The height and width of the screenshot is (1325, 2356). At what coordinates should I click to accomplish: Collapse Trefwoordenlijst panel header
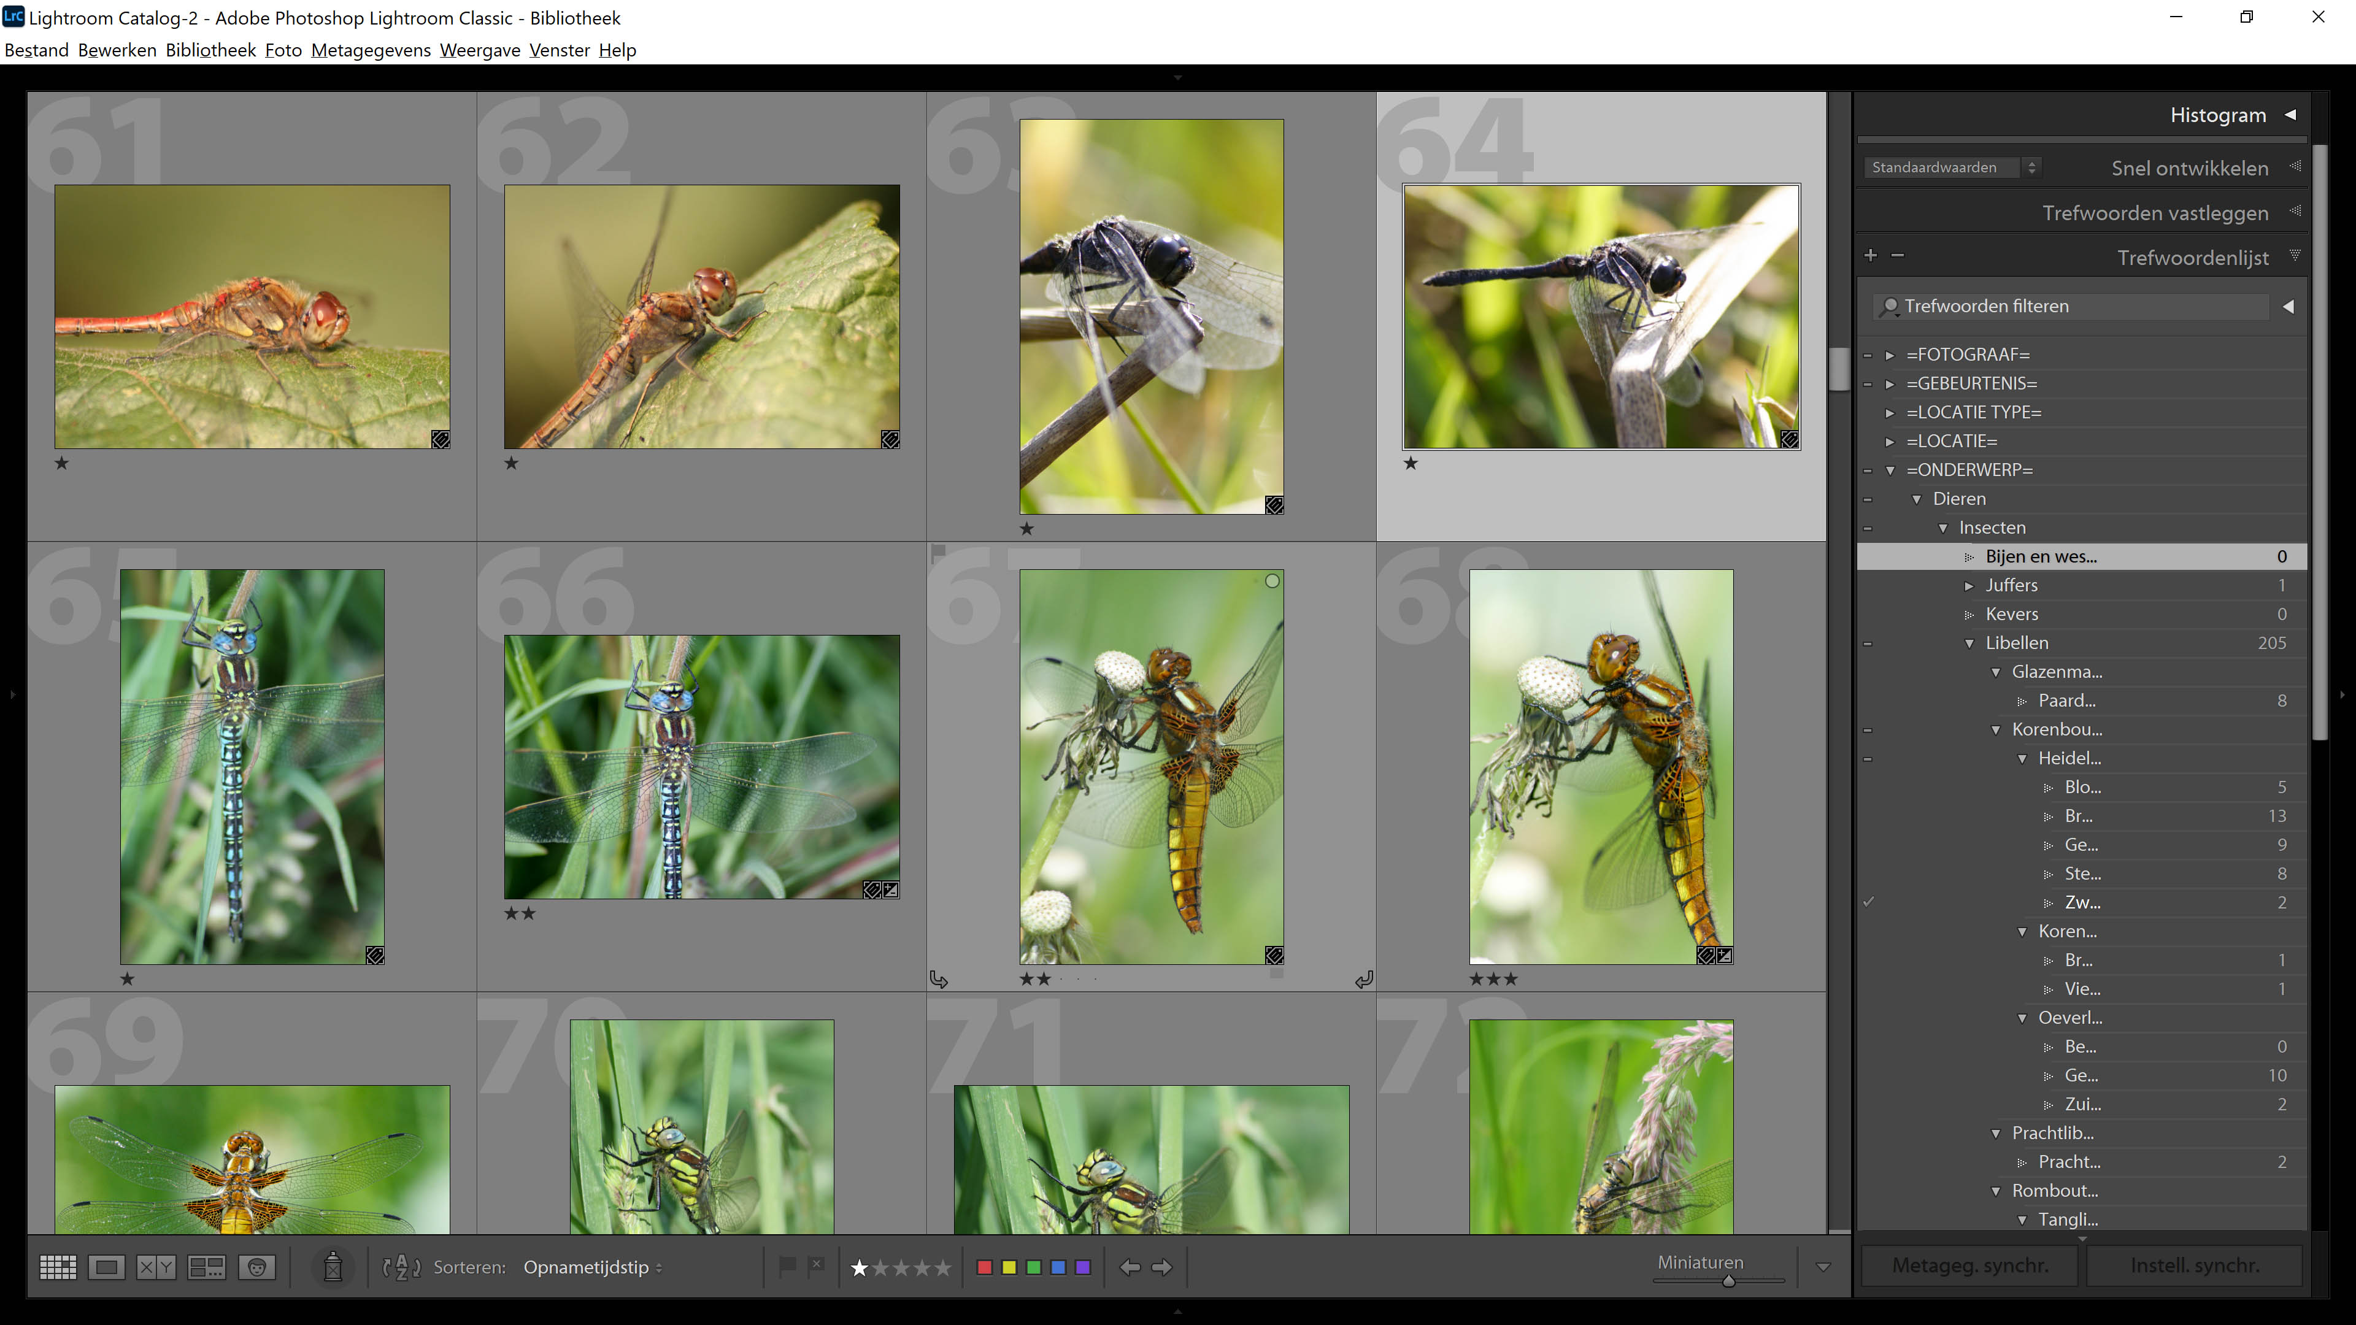2193,258
